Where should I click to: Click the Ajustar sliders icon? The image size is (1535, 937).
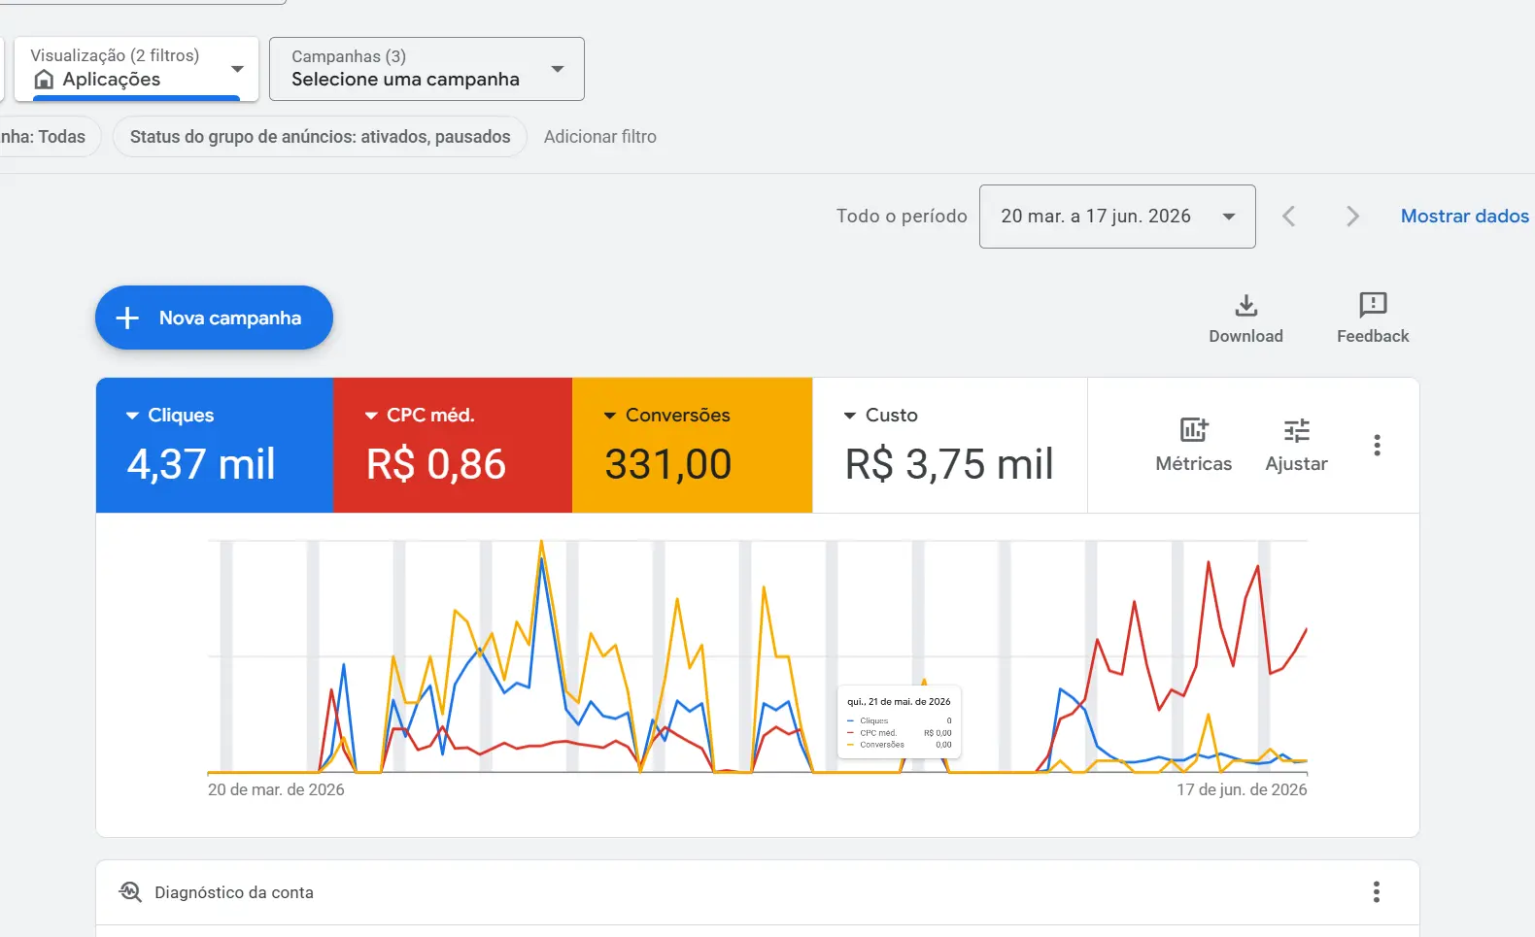point(1296,430)
